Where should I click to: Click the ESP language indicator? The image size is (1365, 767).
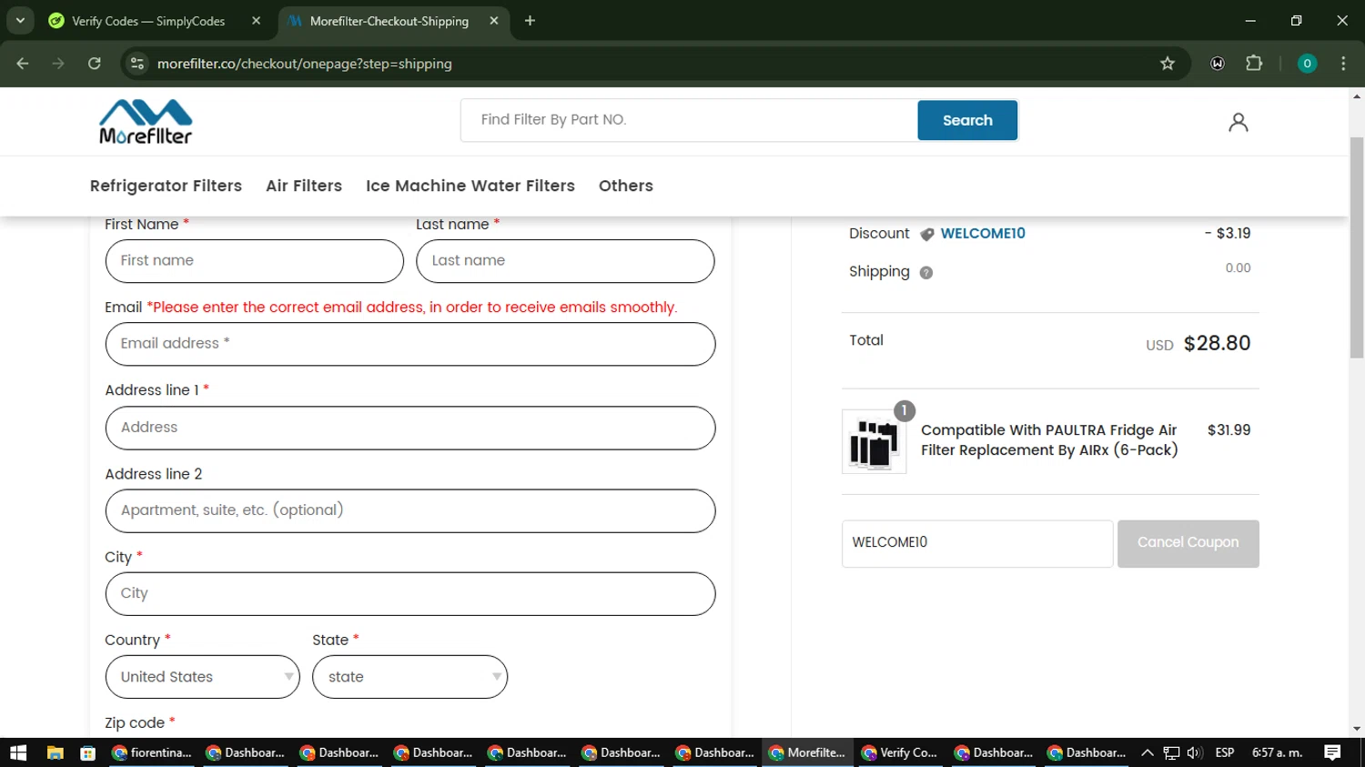[x=1225, y=752]
